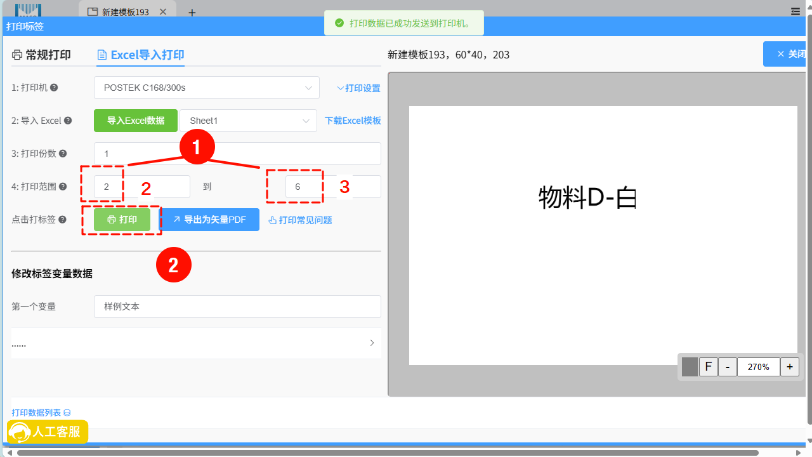Viewport: 812px width, 457px height.
Task: Select the 新建模板193 document tab
Action: (127, 12)
